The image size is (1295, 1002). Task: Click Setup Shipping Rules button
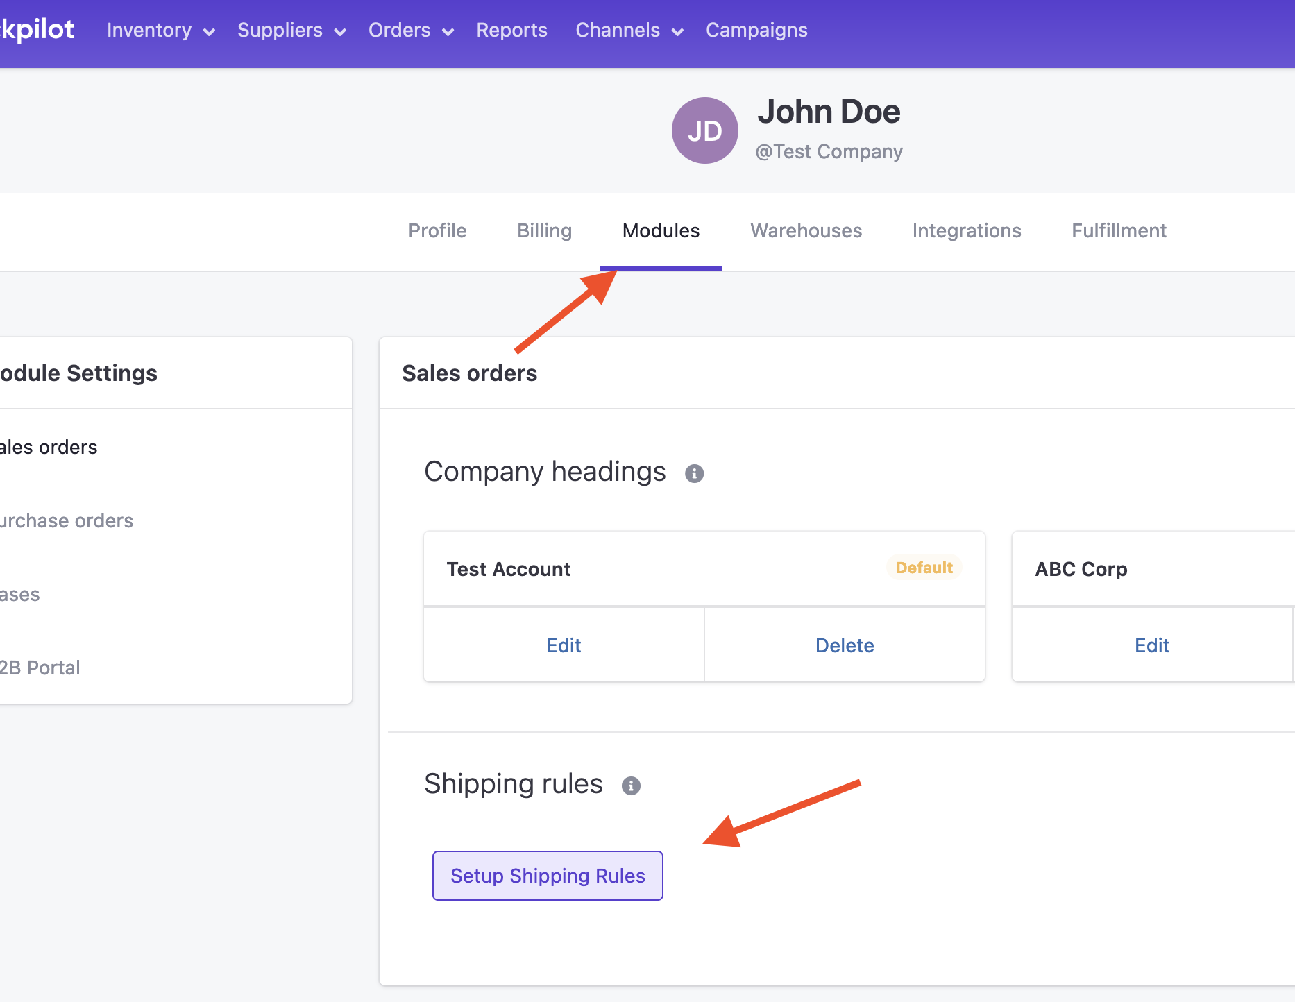(548, 876)
